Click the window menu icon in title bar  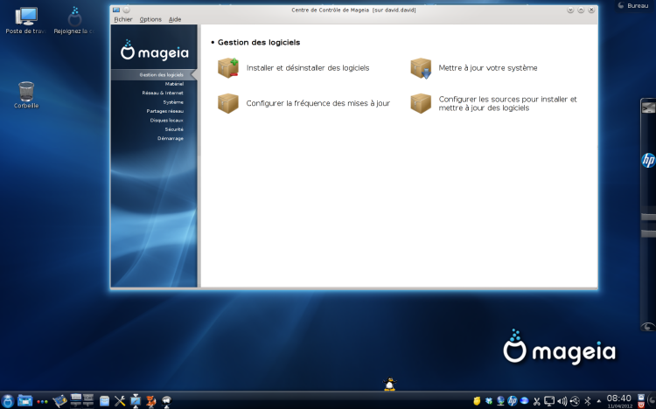116,10
